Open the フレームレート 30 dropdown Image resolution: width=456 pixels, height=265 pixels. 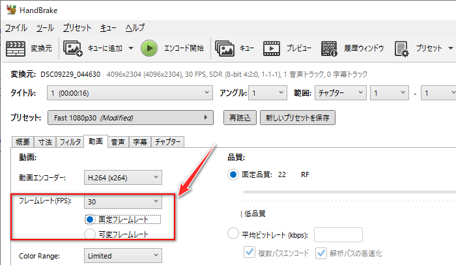click(123, 201)
